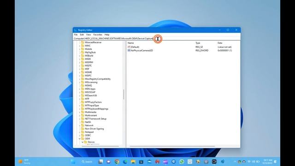Select the MSIPC tree label
Image resolution: width=295 pixels, height=166 pixels.
(x=88, y=76)
